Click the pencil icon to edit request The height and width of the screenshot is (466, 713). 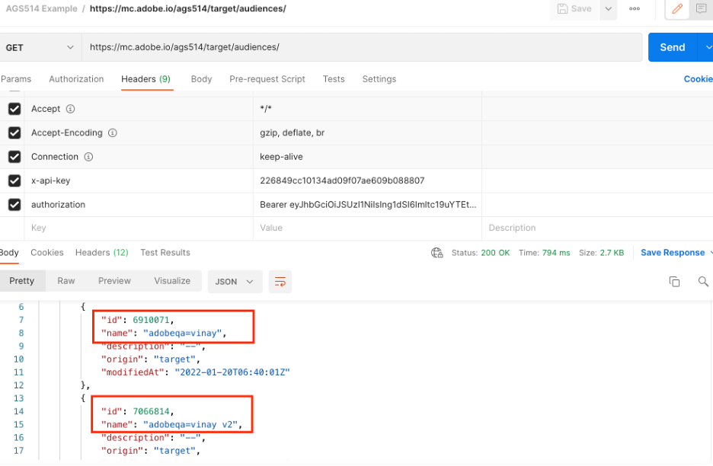click(x=676, y=9)
